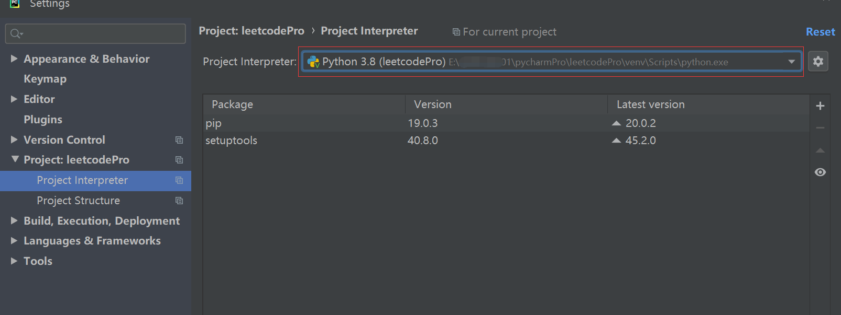
Task: Click the project-level icon beside Version Control
Action: [179, 140]
